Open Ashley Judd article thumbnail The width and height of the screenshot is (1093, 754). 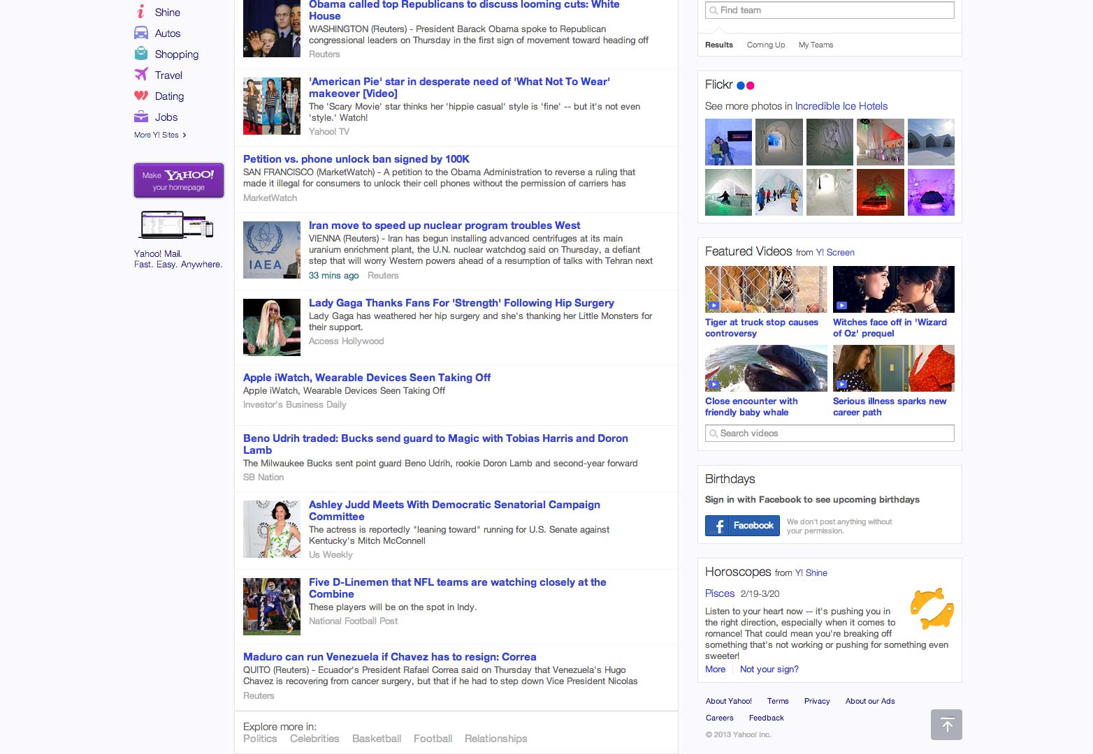pyautogui.click(x=272, y=529)
